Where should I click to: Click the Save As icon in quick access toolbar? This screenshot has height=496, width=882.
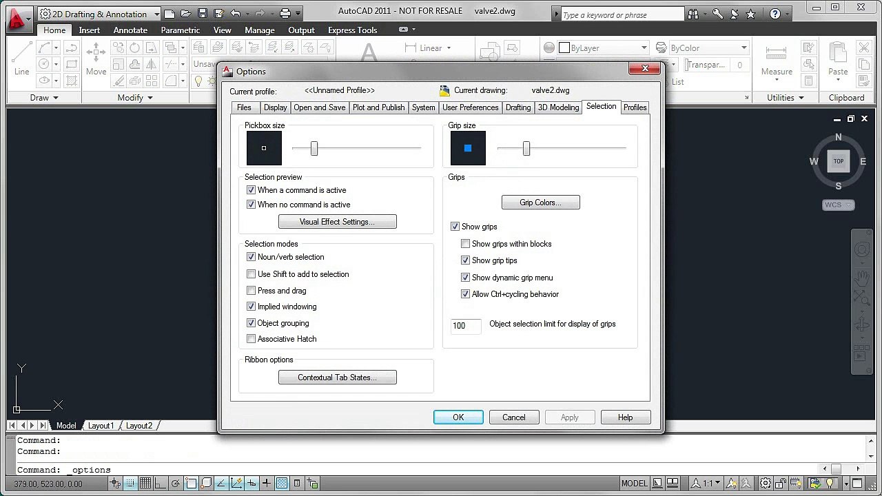pos(218,13)
